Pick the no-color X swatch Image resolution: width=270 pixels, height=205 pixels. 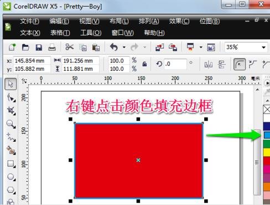(x=267, y=109)
